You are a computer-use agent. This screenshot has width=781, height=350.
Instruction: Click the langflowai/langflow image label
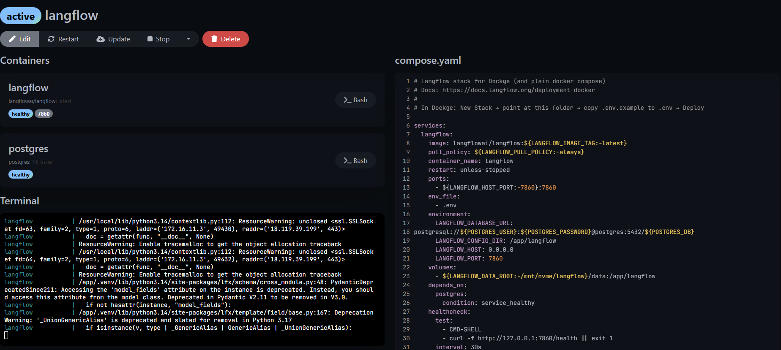[40, 101]
